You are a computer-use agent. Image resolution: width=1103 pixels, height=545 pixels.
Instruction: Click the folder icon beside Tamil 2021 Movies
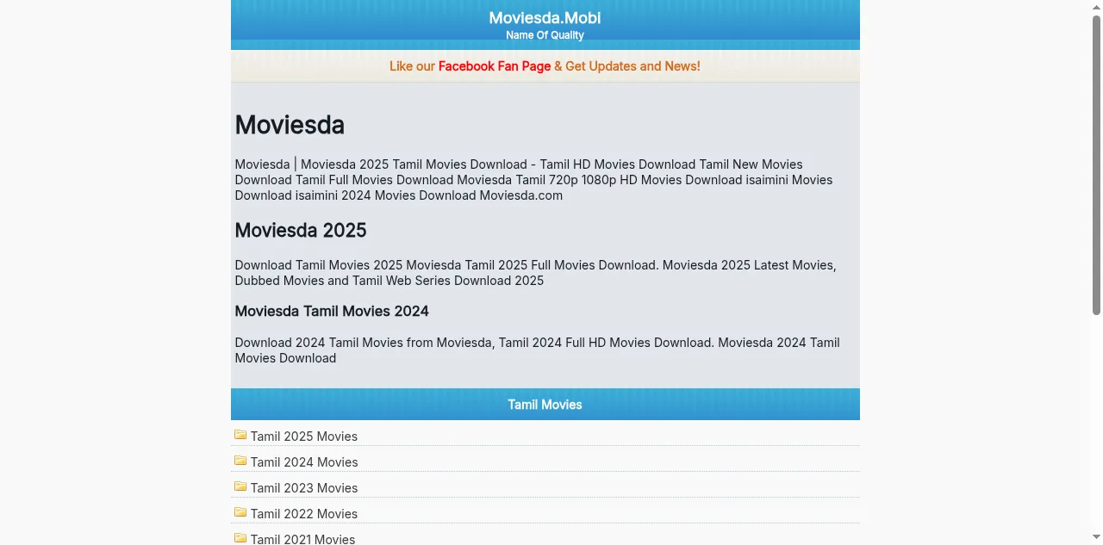[x=240, y=538]
